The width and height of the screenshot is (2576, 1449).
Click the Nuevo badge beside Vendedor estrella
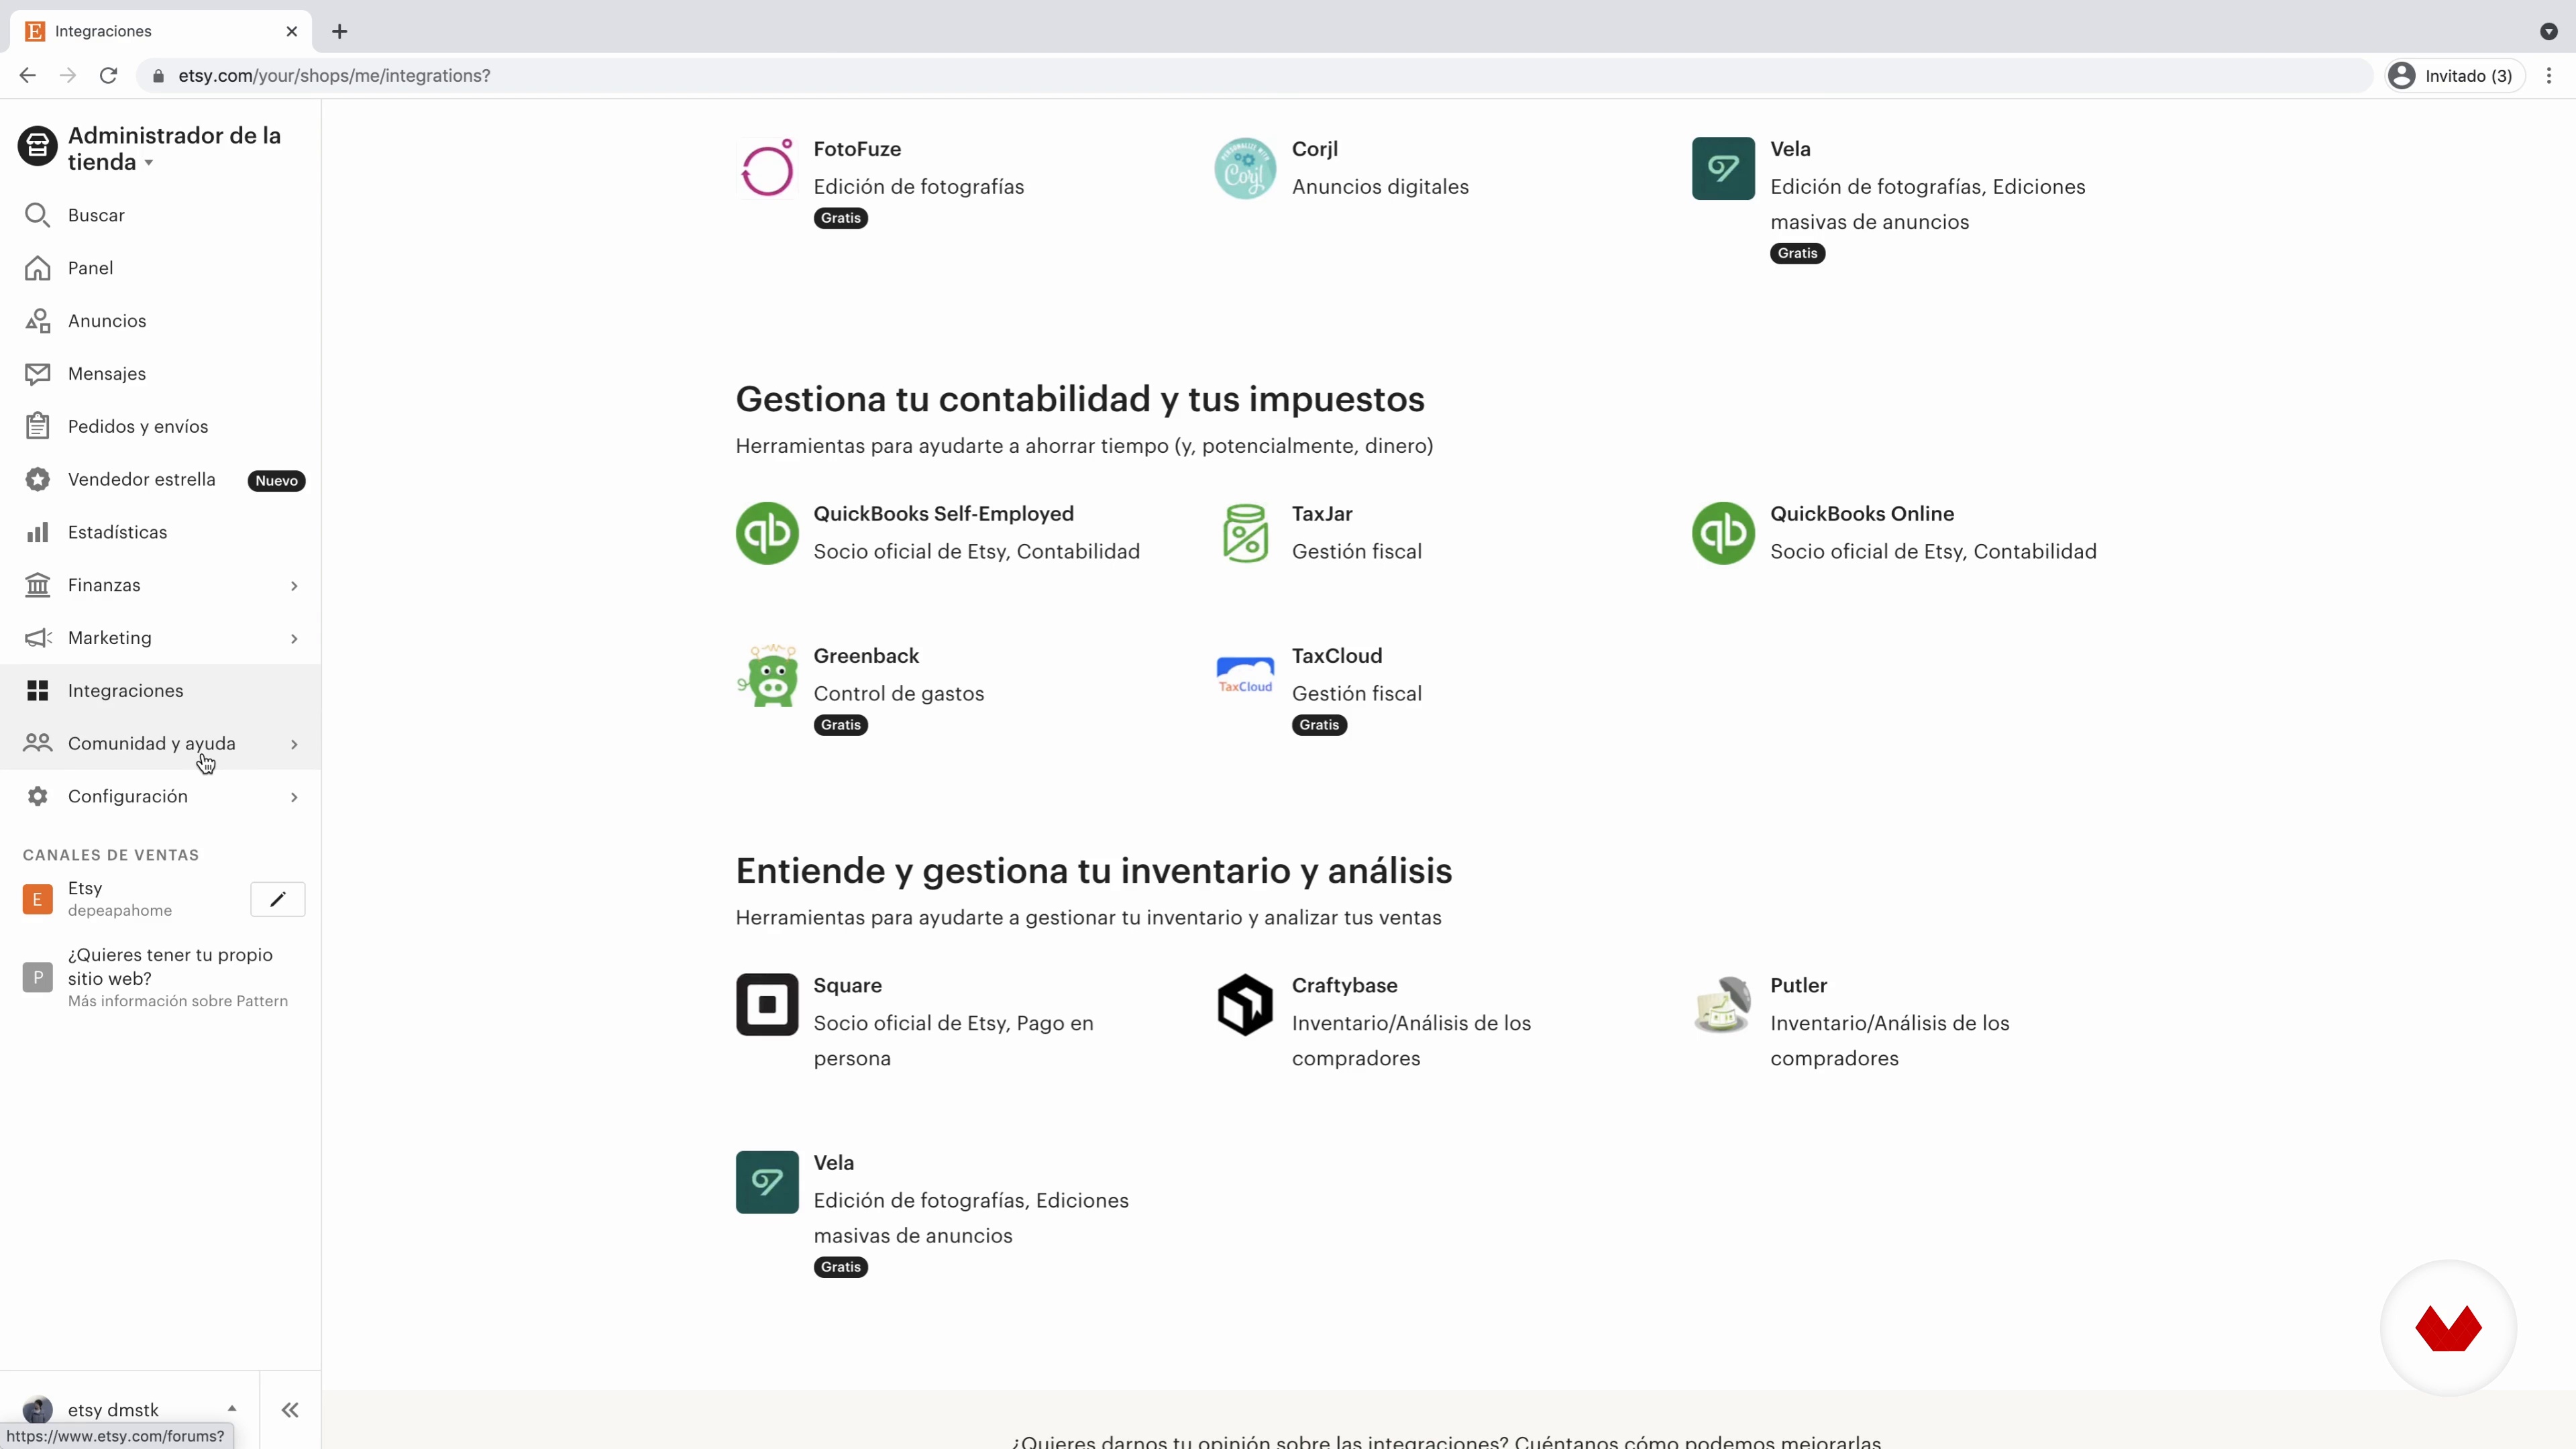pos(276,481)
